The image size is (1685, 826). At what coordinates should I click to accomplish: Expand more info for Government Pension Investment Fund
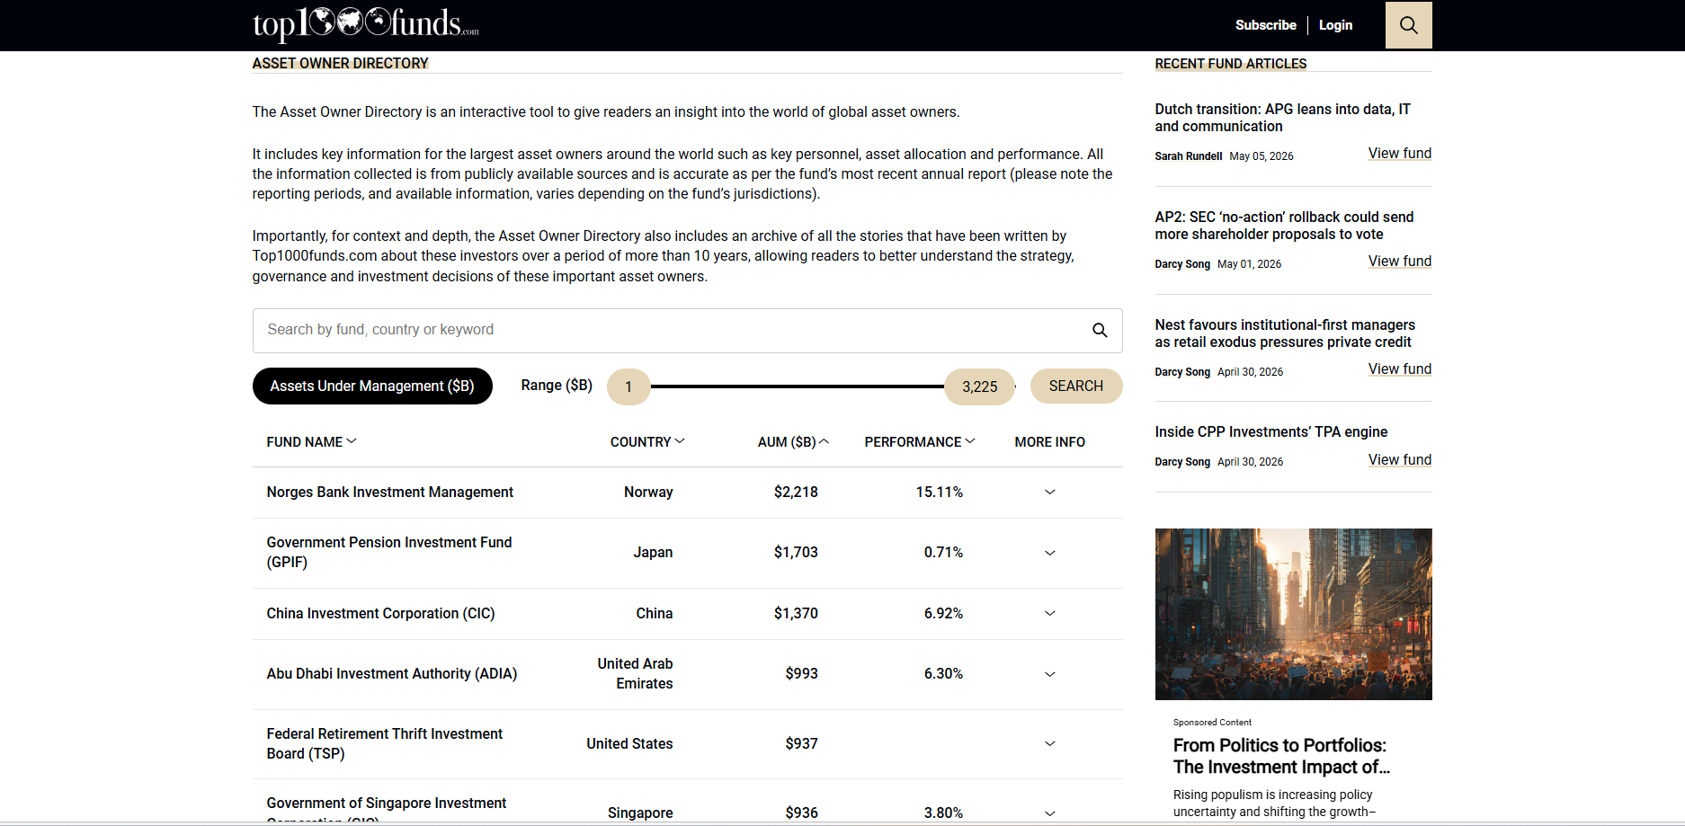pyautogui.click(x=1049, y=553)
